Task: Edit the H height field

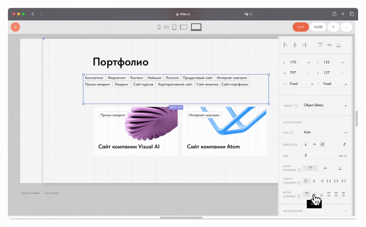Action: 331,73
